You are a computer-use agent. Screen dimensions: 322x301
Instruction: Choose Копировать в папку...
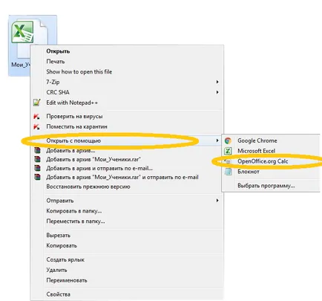point(74,211)
